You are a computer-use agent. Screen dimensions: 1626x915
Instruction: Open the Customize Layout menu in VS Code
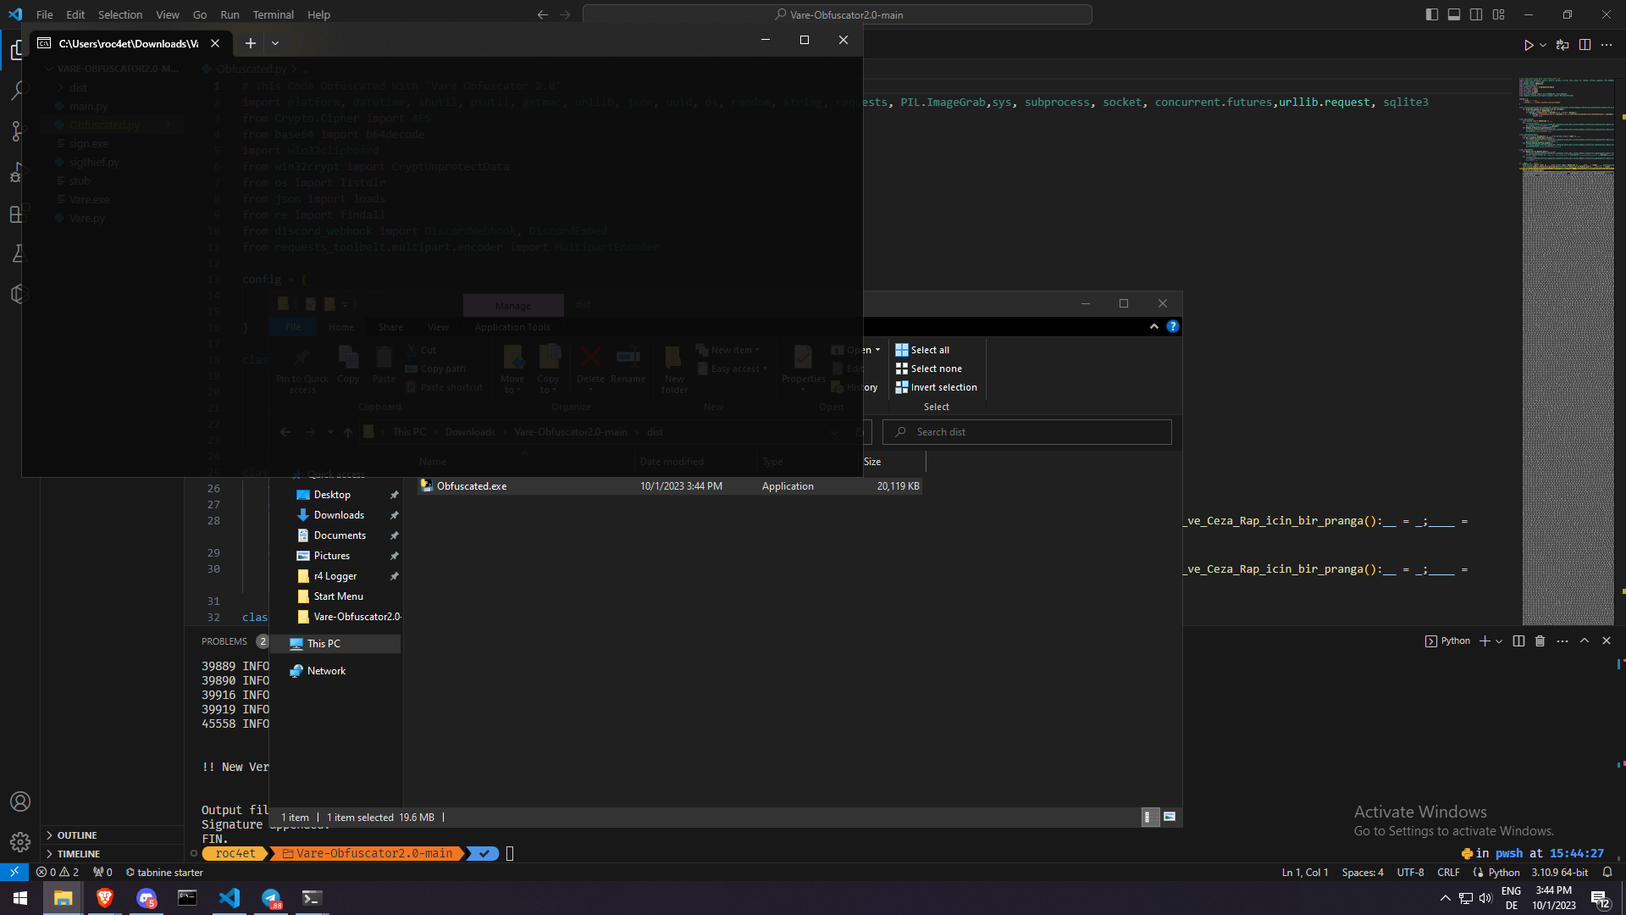tap(1499, 14)
